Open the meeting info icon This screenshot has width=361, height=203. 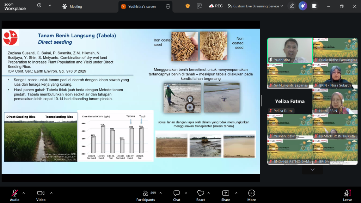(39, 5)
